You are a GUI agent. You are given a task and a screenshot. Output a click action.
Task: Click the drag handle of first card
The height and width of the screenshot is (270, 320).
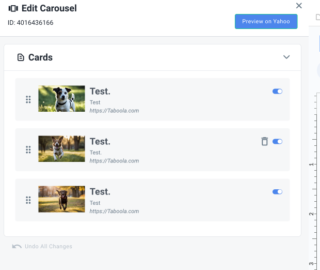tap(28, 99)
